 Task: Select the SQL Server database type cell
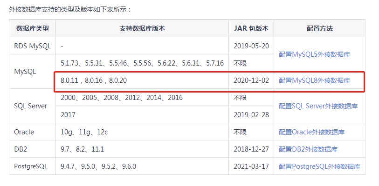pyautogui.click(x=33, y=106)
